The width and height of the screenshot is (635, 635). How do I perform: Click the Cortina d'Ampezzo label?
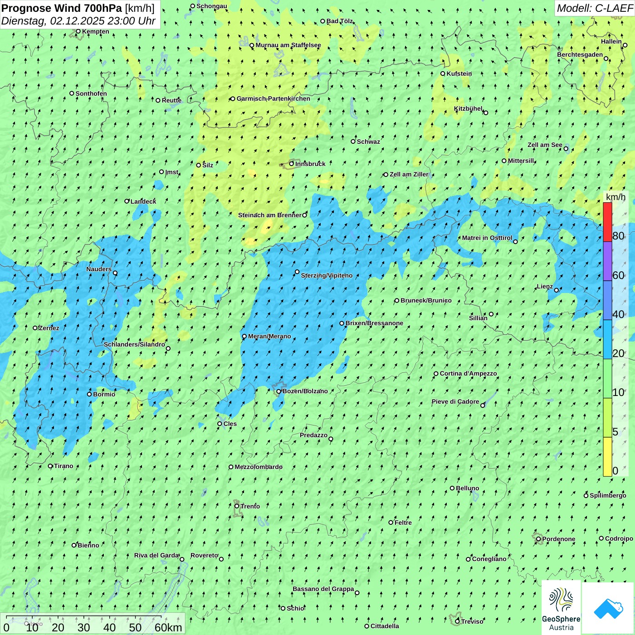pos(468,373)
